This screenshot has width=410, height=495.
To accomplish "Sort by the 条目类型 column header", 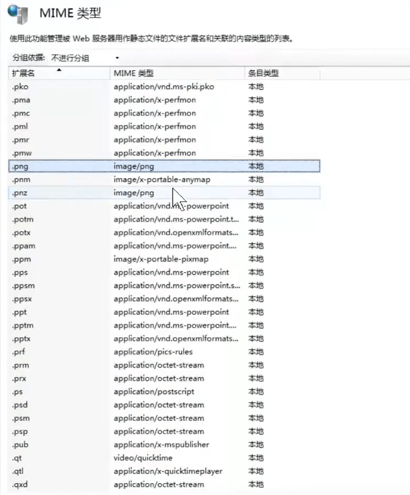I will pyautogui.click(x=282, y=73).
